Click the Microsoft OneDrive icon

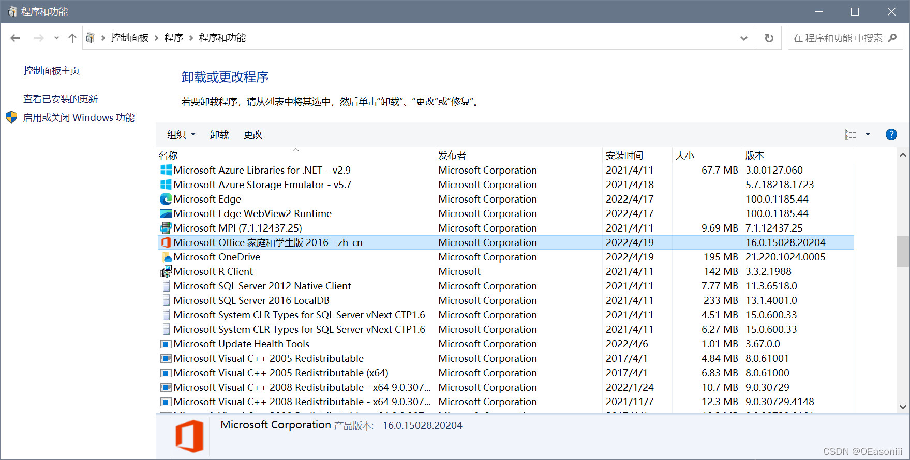(x=166, y=257)
